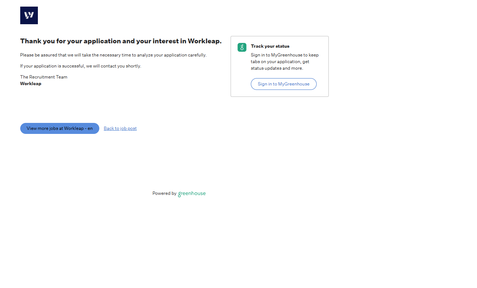
Task: Click the bold Workleap signature under Recruitment Team
Action: (x=31, y=84)
